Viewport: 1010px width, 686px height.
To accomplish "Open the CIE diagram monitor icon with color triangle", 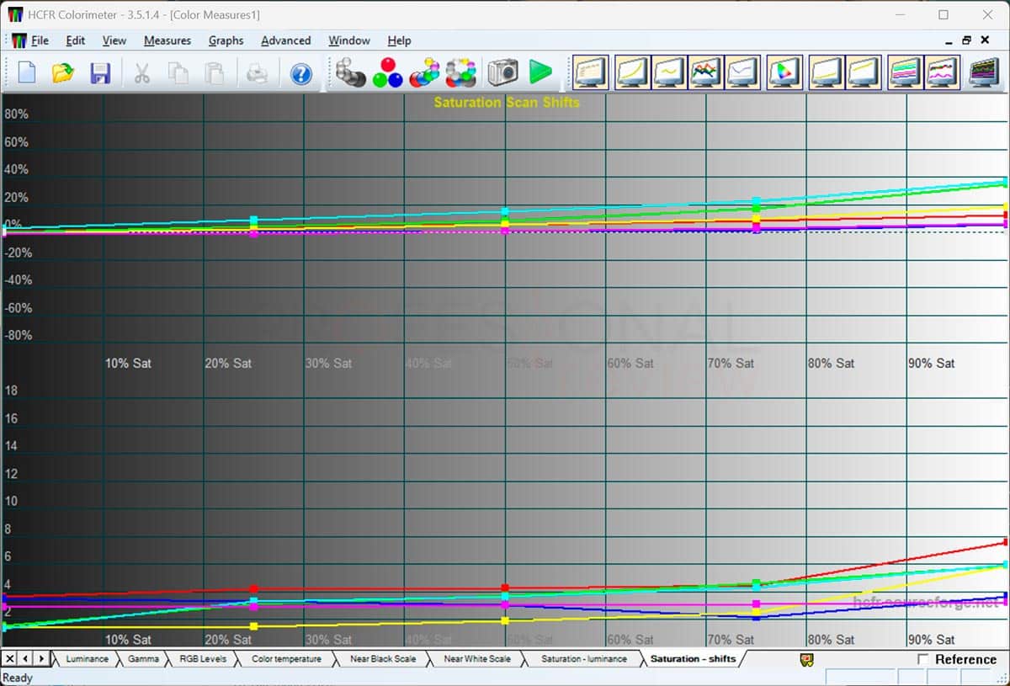I will [x=784, y=73].
